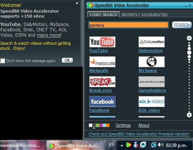Choose the orange skin color swatch
This screenshot has height=150, width=193.
point(108,126)
